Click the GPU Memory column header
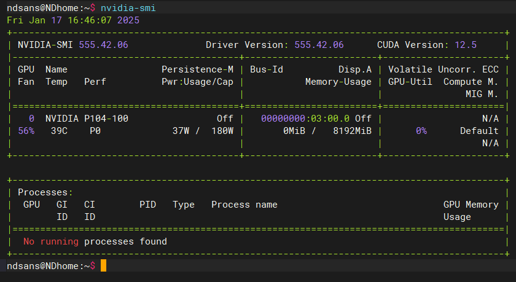Image resolution: width=516 pixels, height=282 pixels. 471,205
